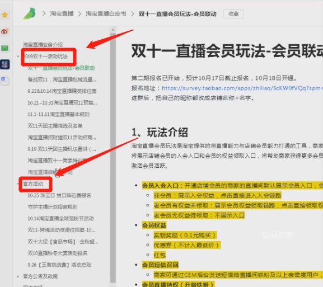This screenshot has width=323, height=287.
Task: Open the Word document icon in sidebar
Action: click(4, 81)
